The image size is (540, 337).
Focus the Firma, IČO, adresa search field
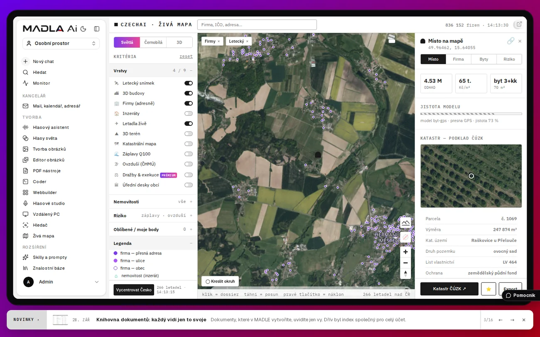(x=257, y=24)
